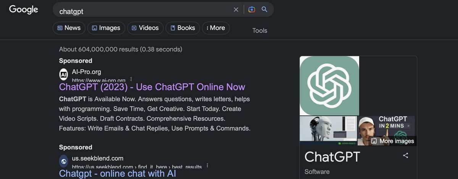The height and width of the screenshot is (179, 458).
Task: Open the Tools options
Action: pyautogui.click(x=260, y=30)
